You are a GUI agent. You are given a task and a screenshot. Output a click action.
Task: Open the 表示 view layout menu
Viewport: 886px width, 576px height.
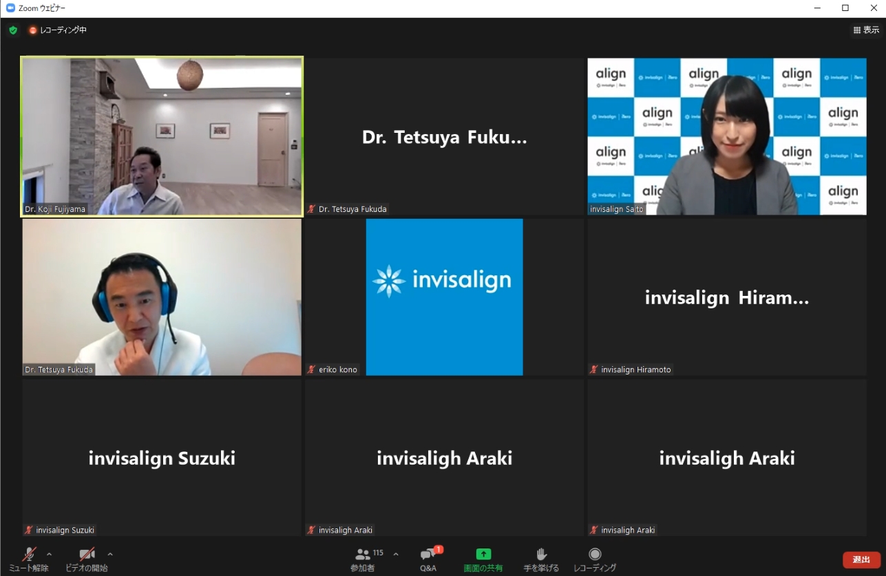click(x=866, y=30)
